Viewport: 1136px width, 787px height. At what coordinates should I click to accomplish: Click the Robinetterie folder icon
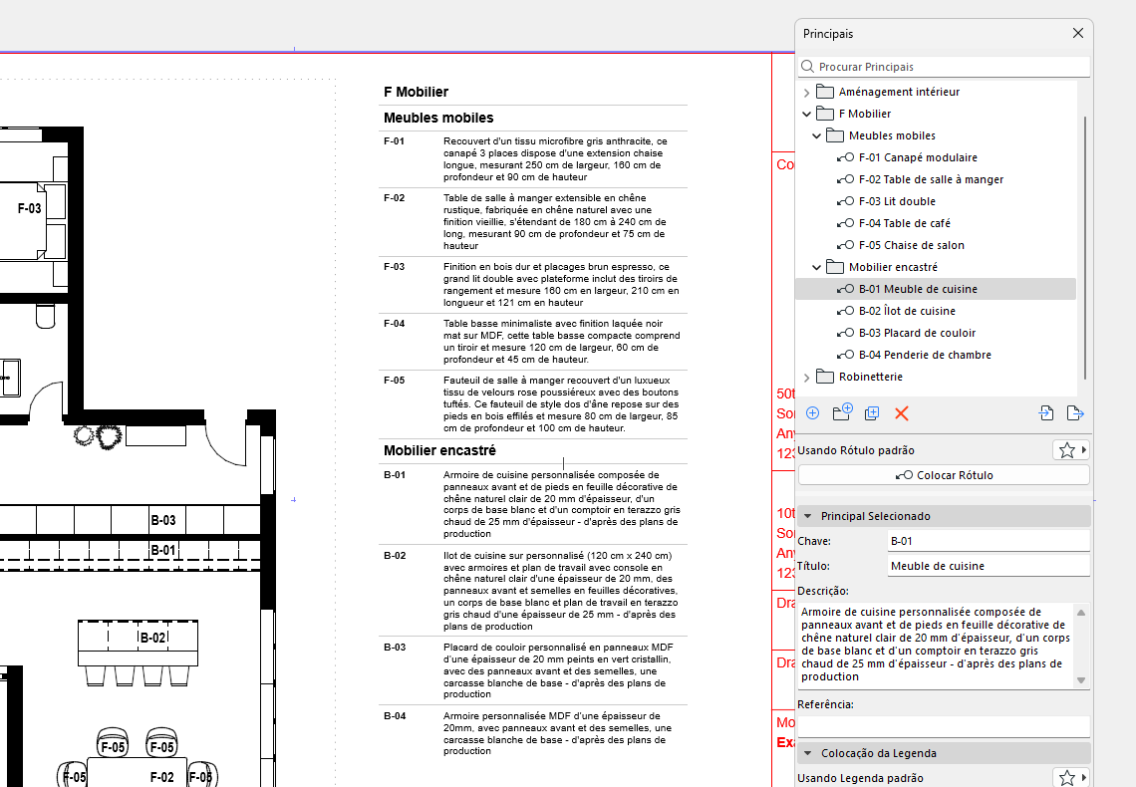824,377
